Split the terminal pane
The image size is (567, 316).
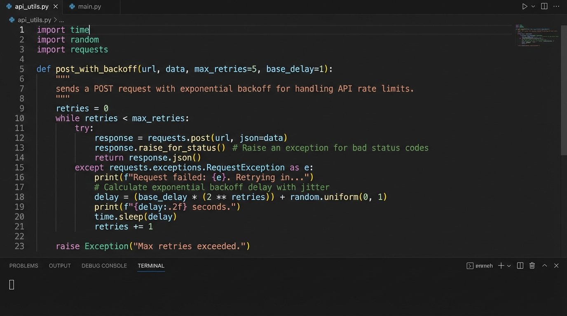click(x=520, y=266)
